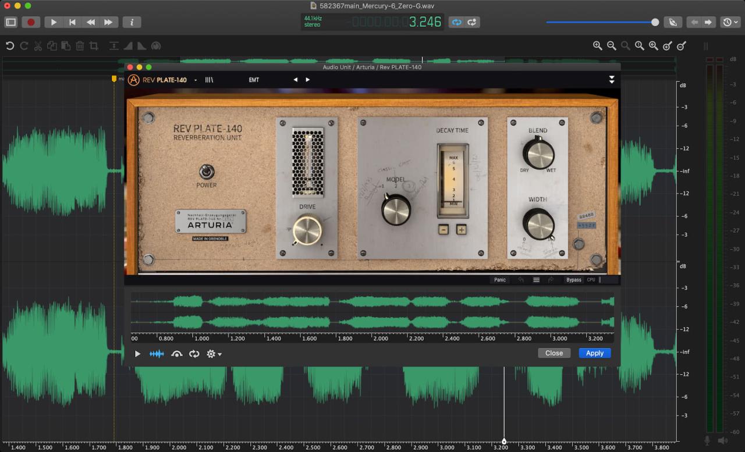Image resolution: width=745 pixels, height=452 pixels.
Task: Open the preset browser library icon
Action: [209, 80]
